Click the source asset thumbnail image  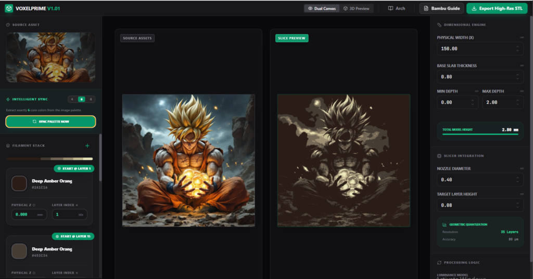50,57
